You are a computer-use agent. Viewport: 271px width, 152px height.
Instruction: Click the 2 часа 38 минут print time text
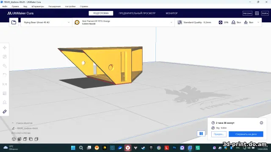(225, 123)
